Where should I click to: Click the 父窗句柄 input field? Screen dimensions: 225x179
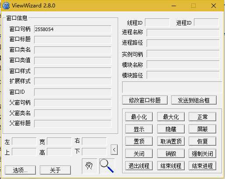pyautogui.click(x=73, y=102)
